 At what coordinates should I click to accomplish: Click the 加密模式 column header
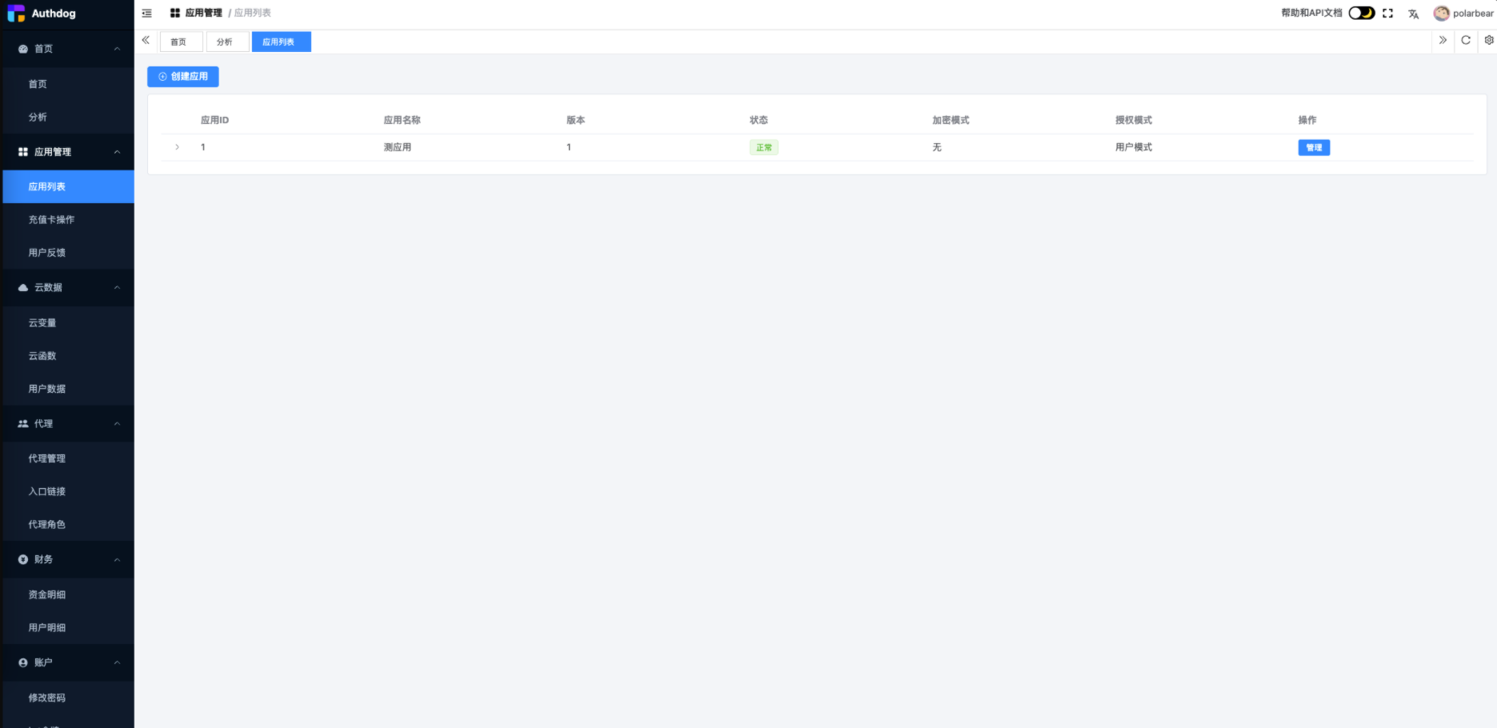pyautogui.click(x=951, y=120)
